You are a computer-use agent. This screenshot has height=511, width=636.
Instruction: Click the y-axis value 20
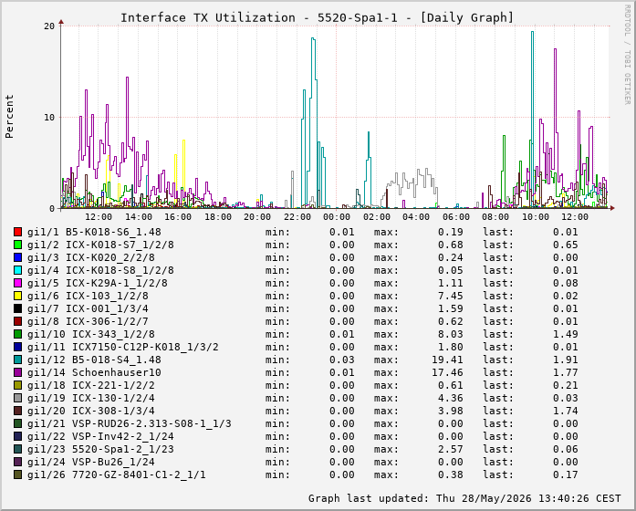tap(49, 26)
